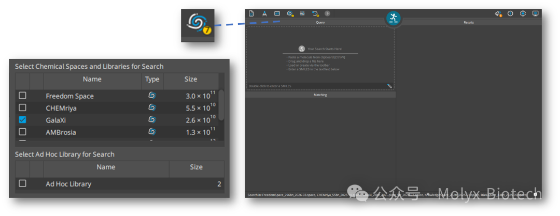560x216 pixels.
Task: Click the CHEMriya type icon
Action: [152, 107]
